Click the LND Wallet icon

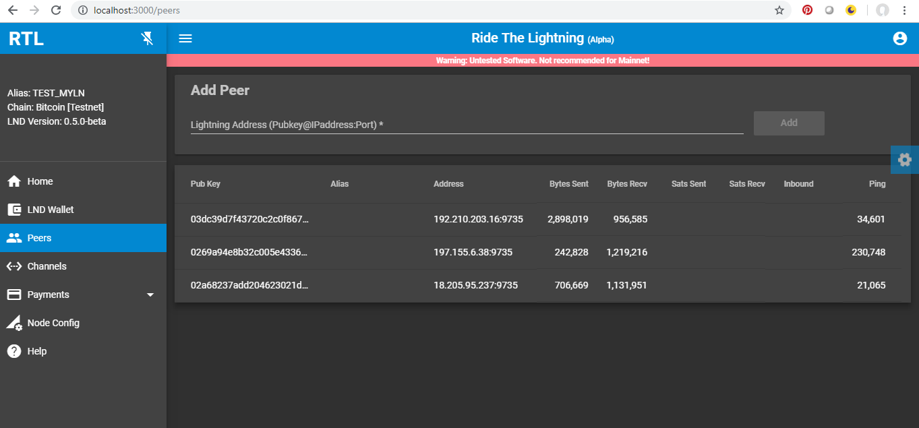[14, 210]
